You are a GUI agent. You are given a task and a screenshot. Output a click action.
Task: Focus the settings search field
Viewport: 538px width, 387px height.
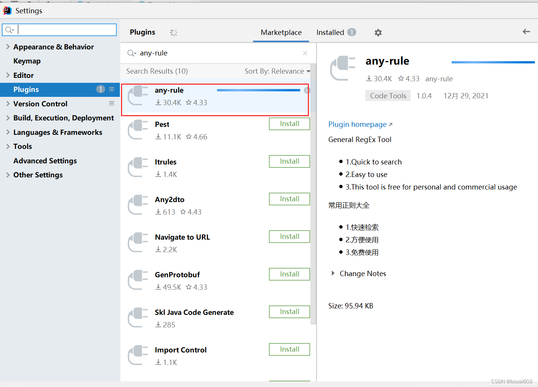point(59,30)
